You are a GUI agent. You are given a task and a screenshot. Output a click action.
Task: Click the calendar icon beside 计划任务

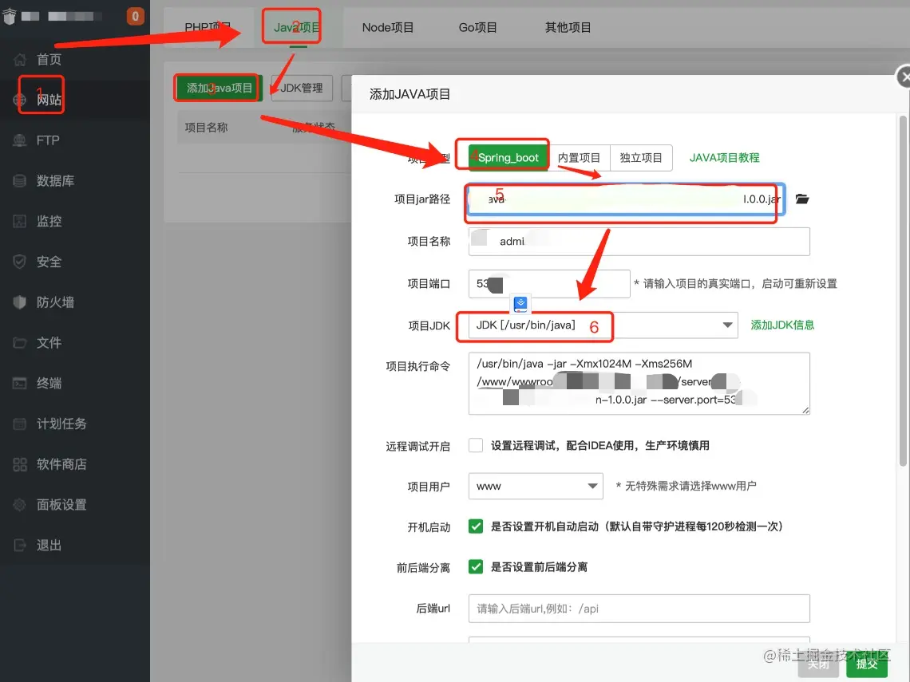click(20, 424)
